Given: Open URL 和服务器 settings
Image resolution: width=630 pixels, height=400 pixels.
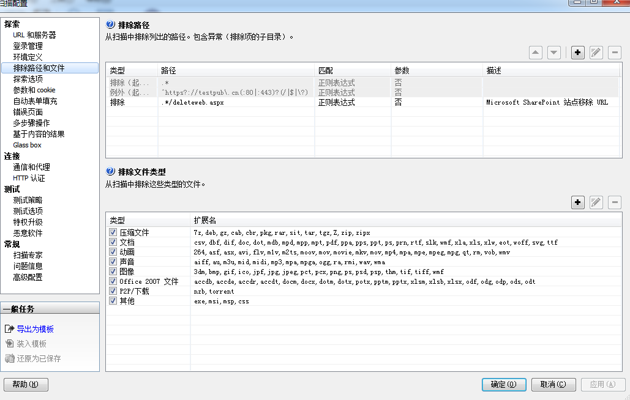Looking at the screenshot, I should pos(34,35).
